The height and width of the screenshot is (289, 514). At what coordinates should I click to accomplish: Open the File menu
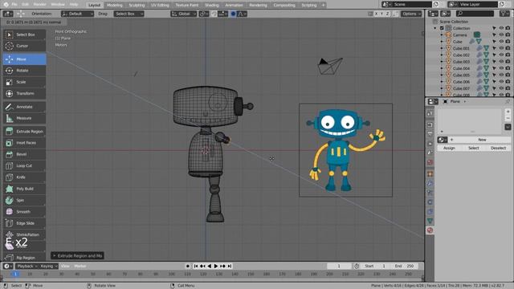pyautogui.click(x=14, y=5)
